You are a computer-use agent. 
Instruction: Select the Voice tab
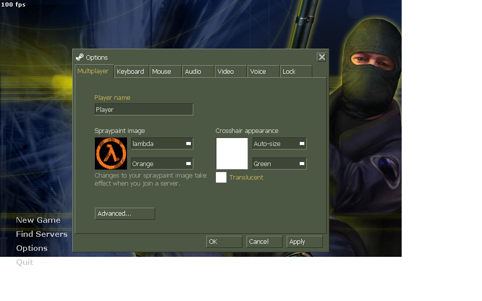[x=263, y=71]
